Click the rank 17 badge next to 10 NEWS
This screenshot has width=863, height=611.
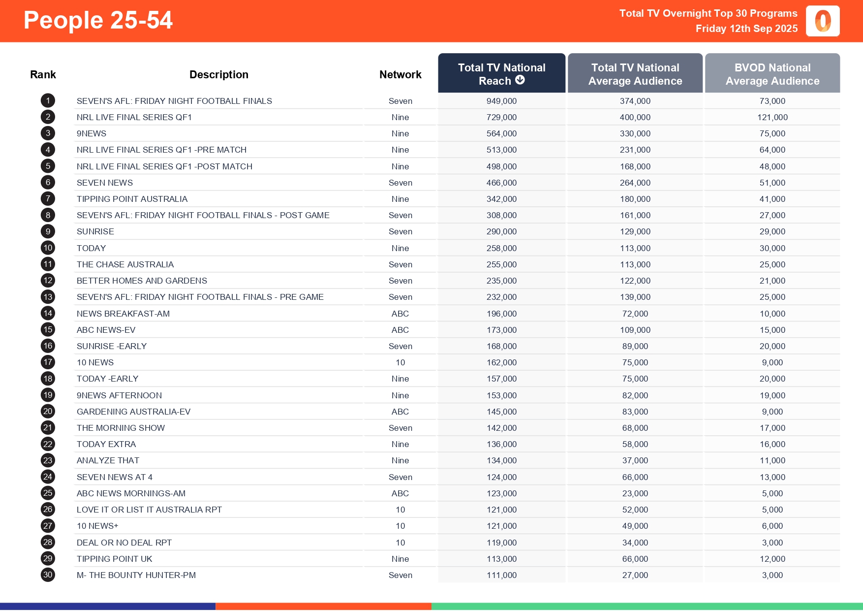(x=48, y=362)
